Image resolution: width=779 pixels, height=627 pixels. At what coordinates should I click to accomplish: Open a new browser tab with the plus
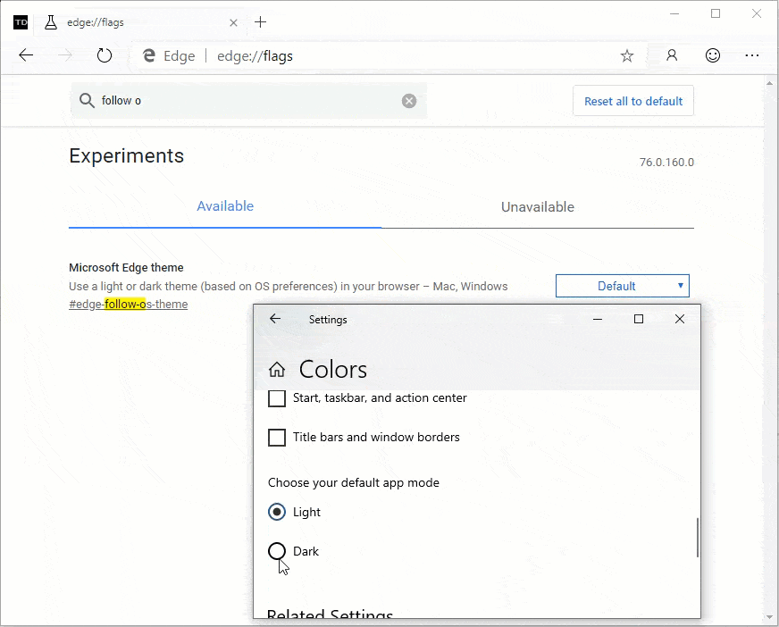point(260,22)
